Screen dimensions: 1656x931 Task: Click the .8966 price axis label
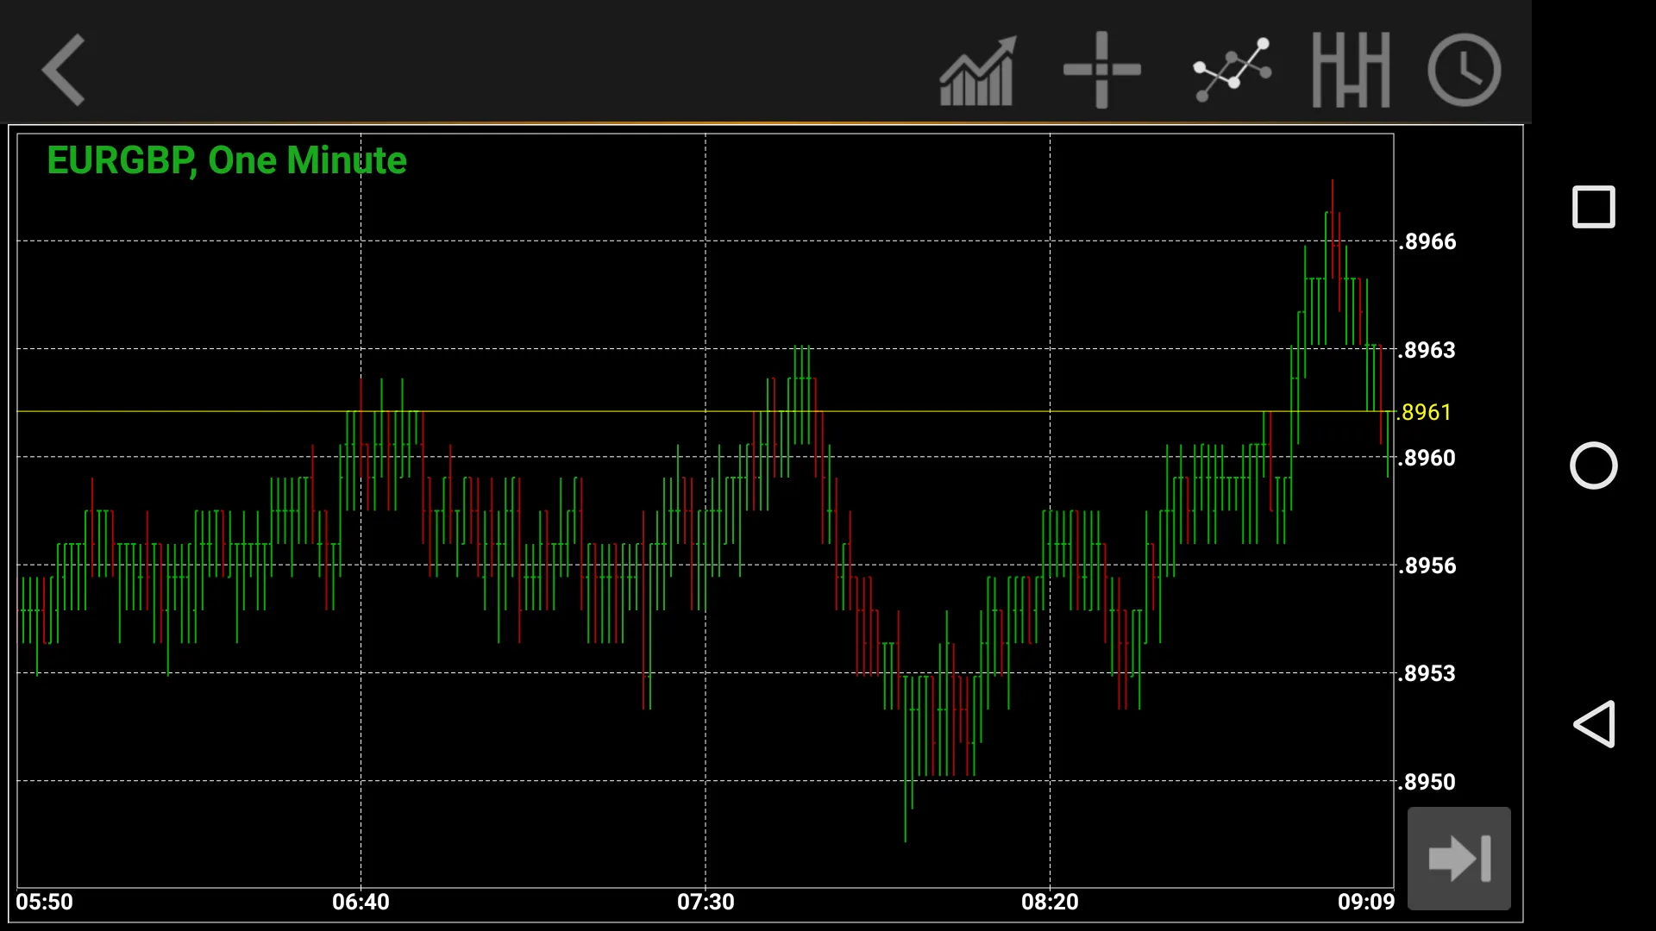pyautogui.click(x=1427, y=241)
